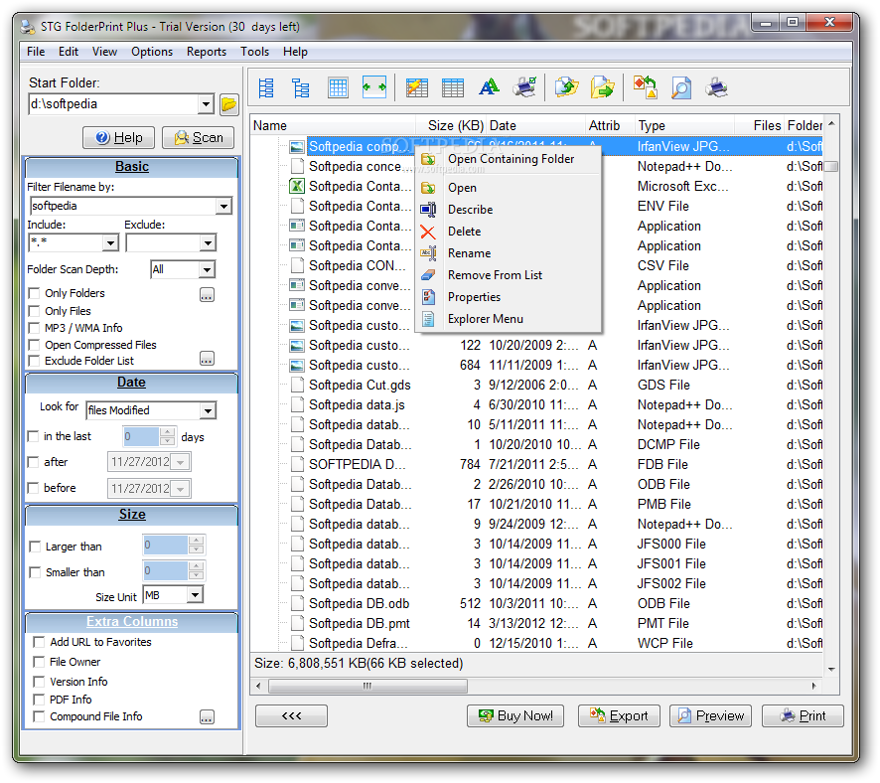Click the Size (KB) column header

click(451, 126)
